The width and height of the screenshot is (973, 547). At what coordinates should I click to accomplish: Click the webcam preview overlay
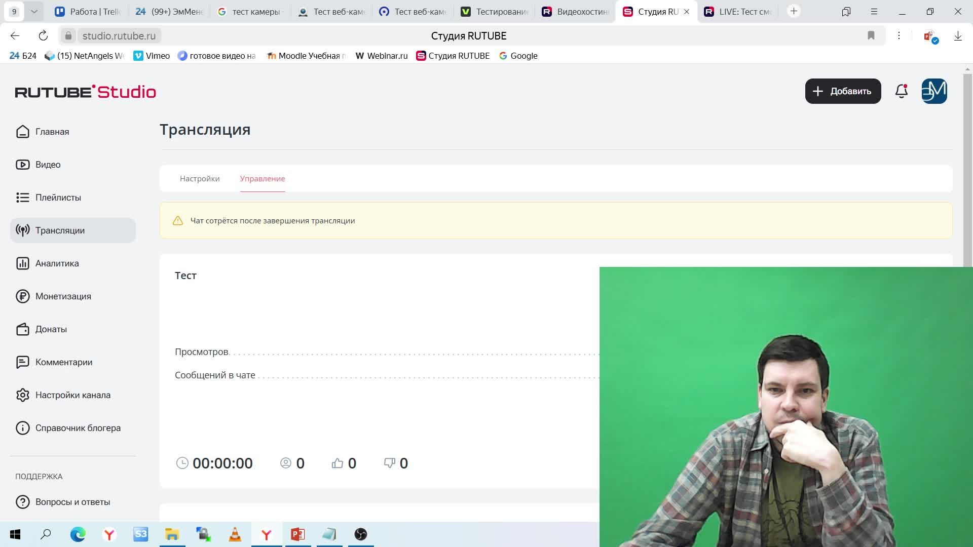click(x=786, y=407)
